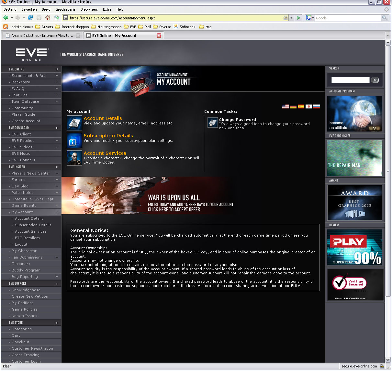Open the Geschiedenis menu
The height and width of the screenshot is (371, 392).
65,9
